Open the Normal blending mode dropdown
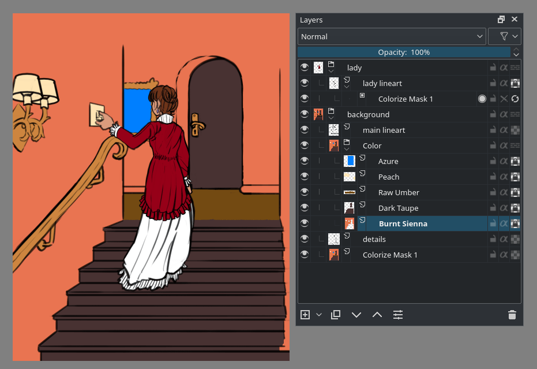The image size is (537, 369). click(x=392, y=36)
